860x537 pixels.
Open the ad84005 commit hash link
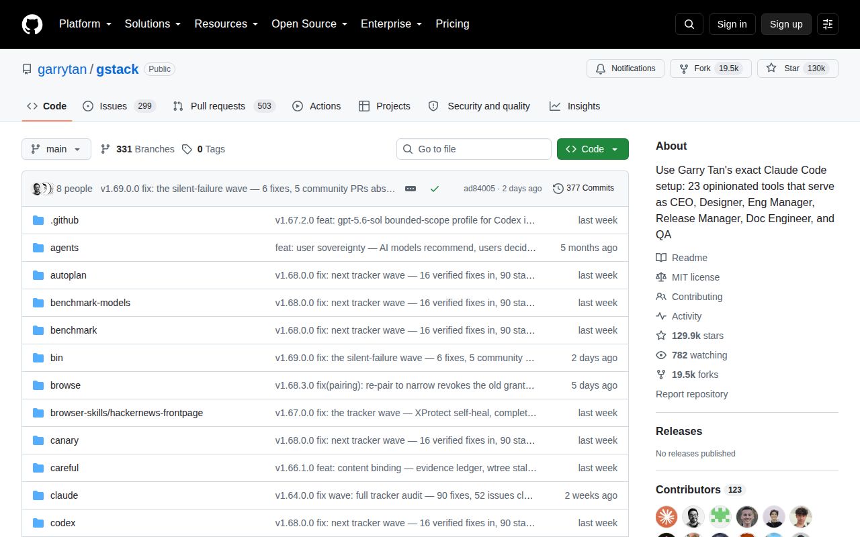click(479, 189)
